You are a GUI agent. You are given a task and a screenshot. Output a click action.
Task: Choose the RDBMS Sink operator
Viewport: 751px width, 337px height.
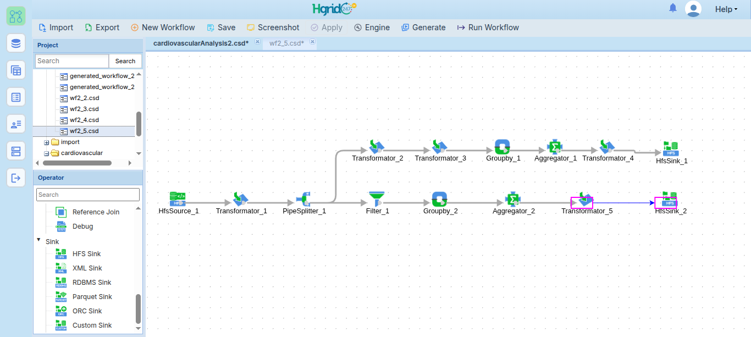tap(91, 283)
